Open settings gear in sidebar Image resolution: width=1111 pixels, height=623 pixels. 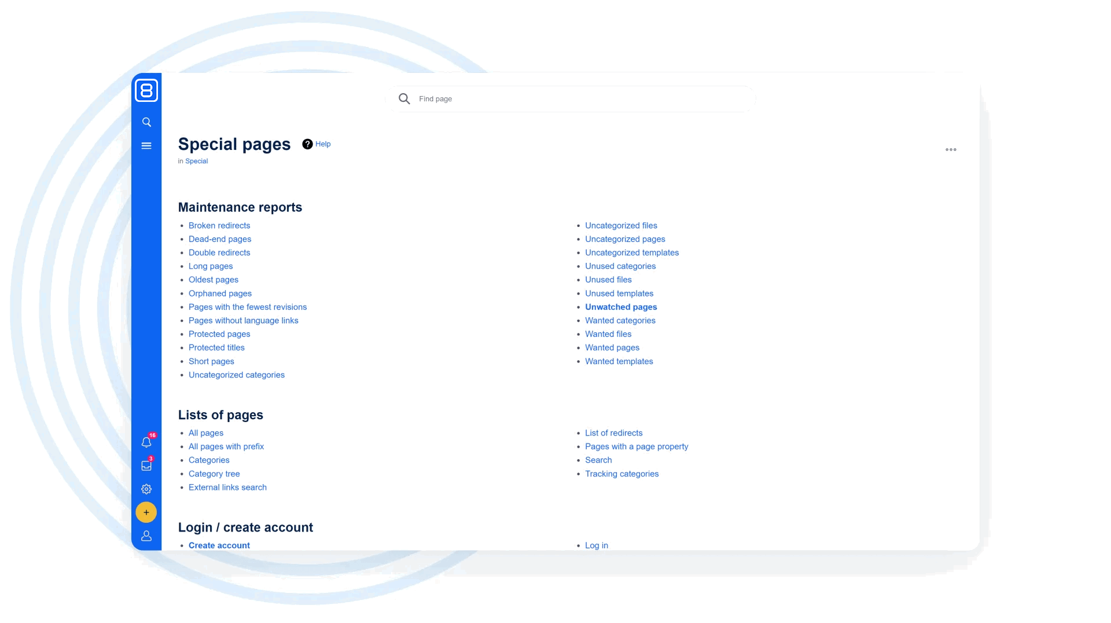146,489
